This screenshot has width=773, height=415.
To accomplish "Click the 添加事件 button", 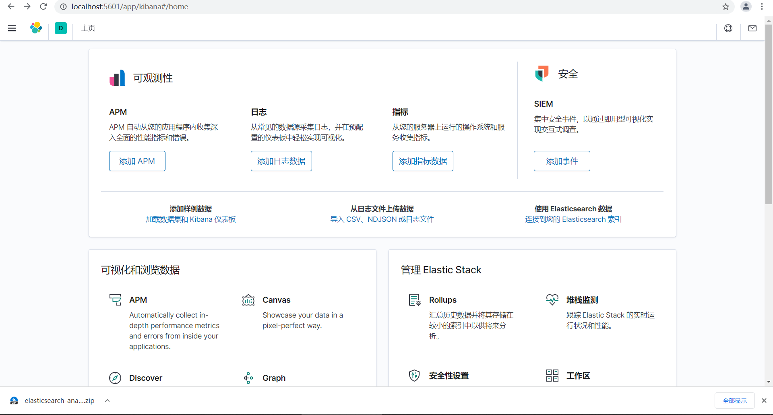I will click(562, 161).
